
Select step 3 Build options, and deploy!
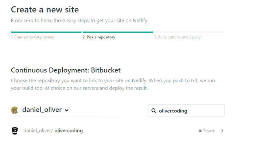pos(178,37)
